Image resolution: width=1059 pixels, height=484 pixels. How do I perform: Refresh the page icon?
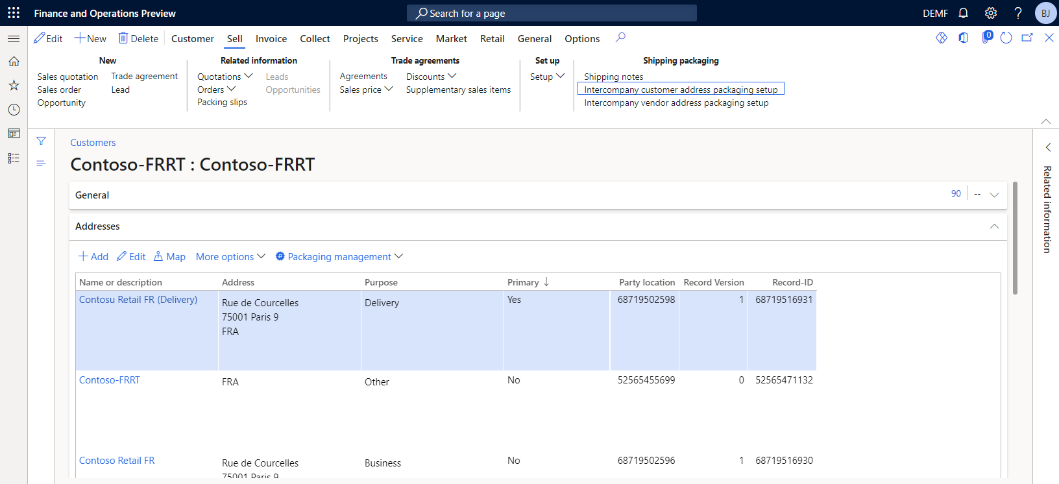1006,38
